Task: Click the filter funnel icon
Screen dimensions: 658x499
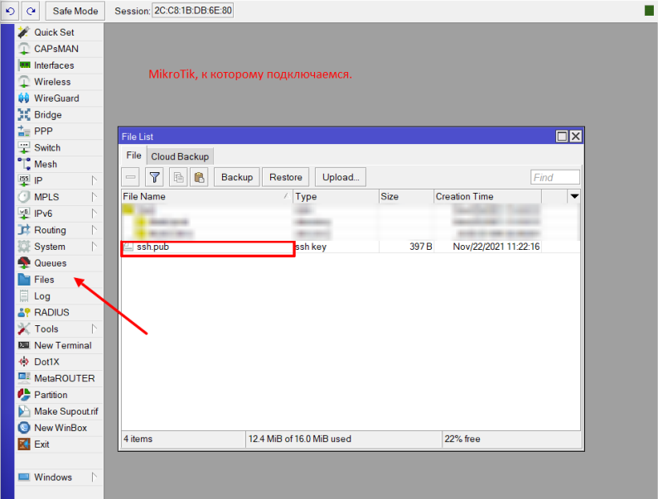Action: [154, 177]
